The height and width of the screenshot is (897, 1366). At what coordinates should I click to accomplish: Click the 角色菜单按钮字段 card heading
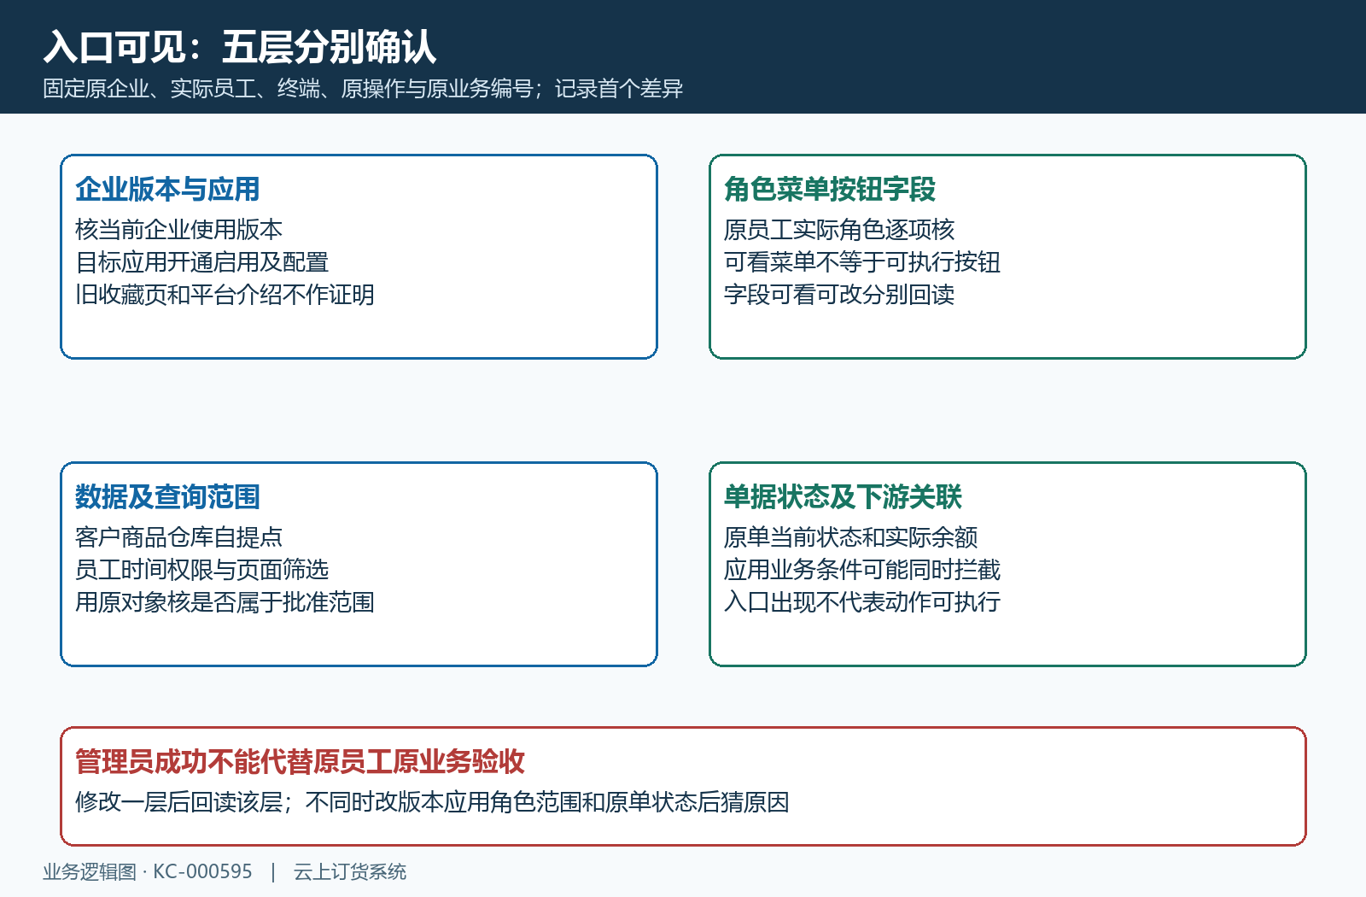pyautogui.click(x=830, y=189)
